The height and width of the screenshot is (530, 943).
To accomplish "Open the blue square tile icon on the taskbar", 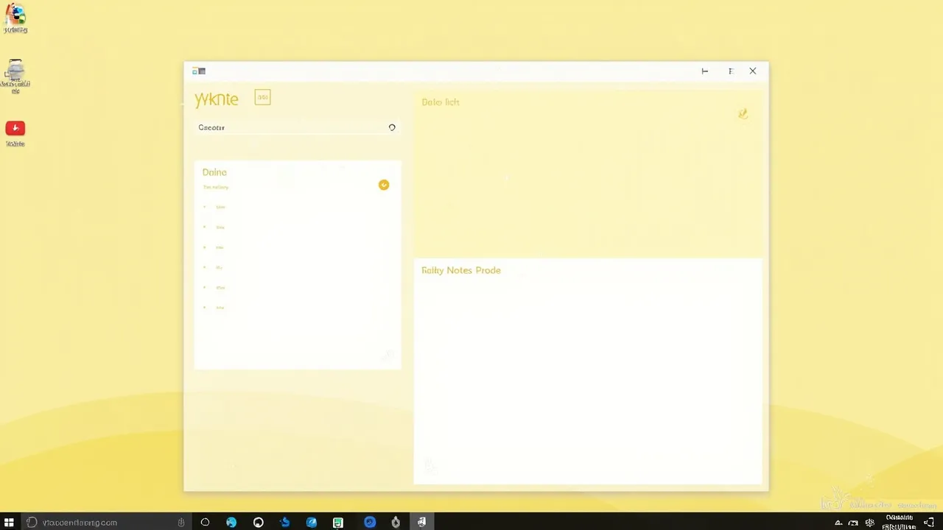I will [312, 523].
